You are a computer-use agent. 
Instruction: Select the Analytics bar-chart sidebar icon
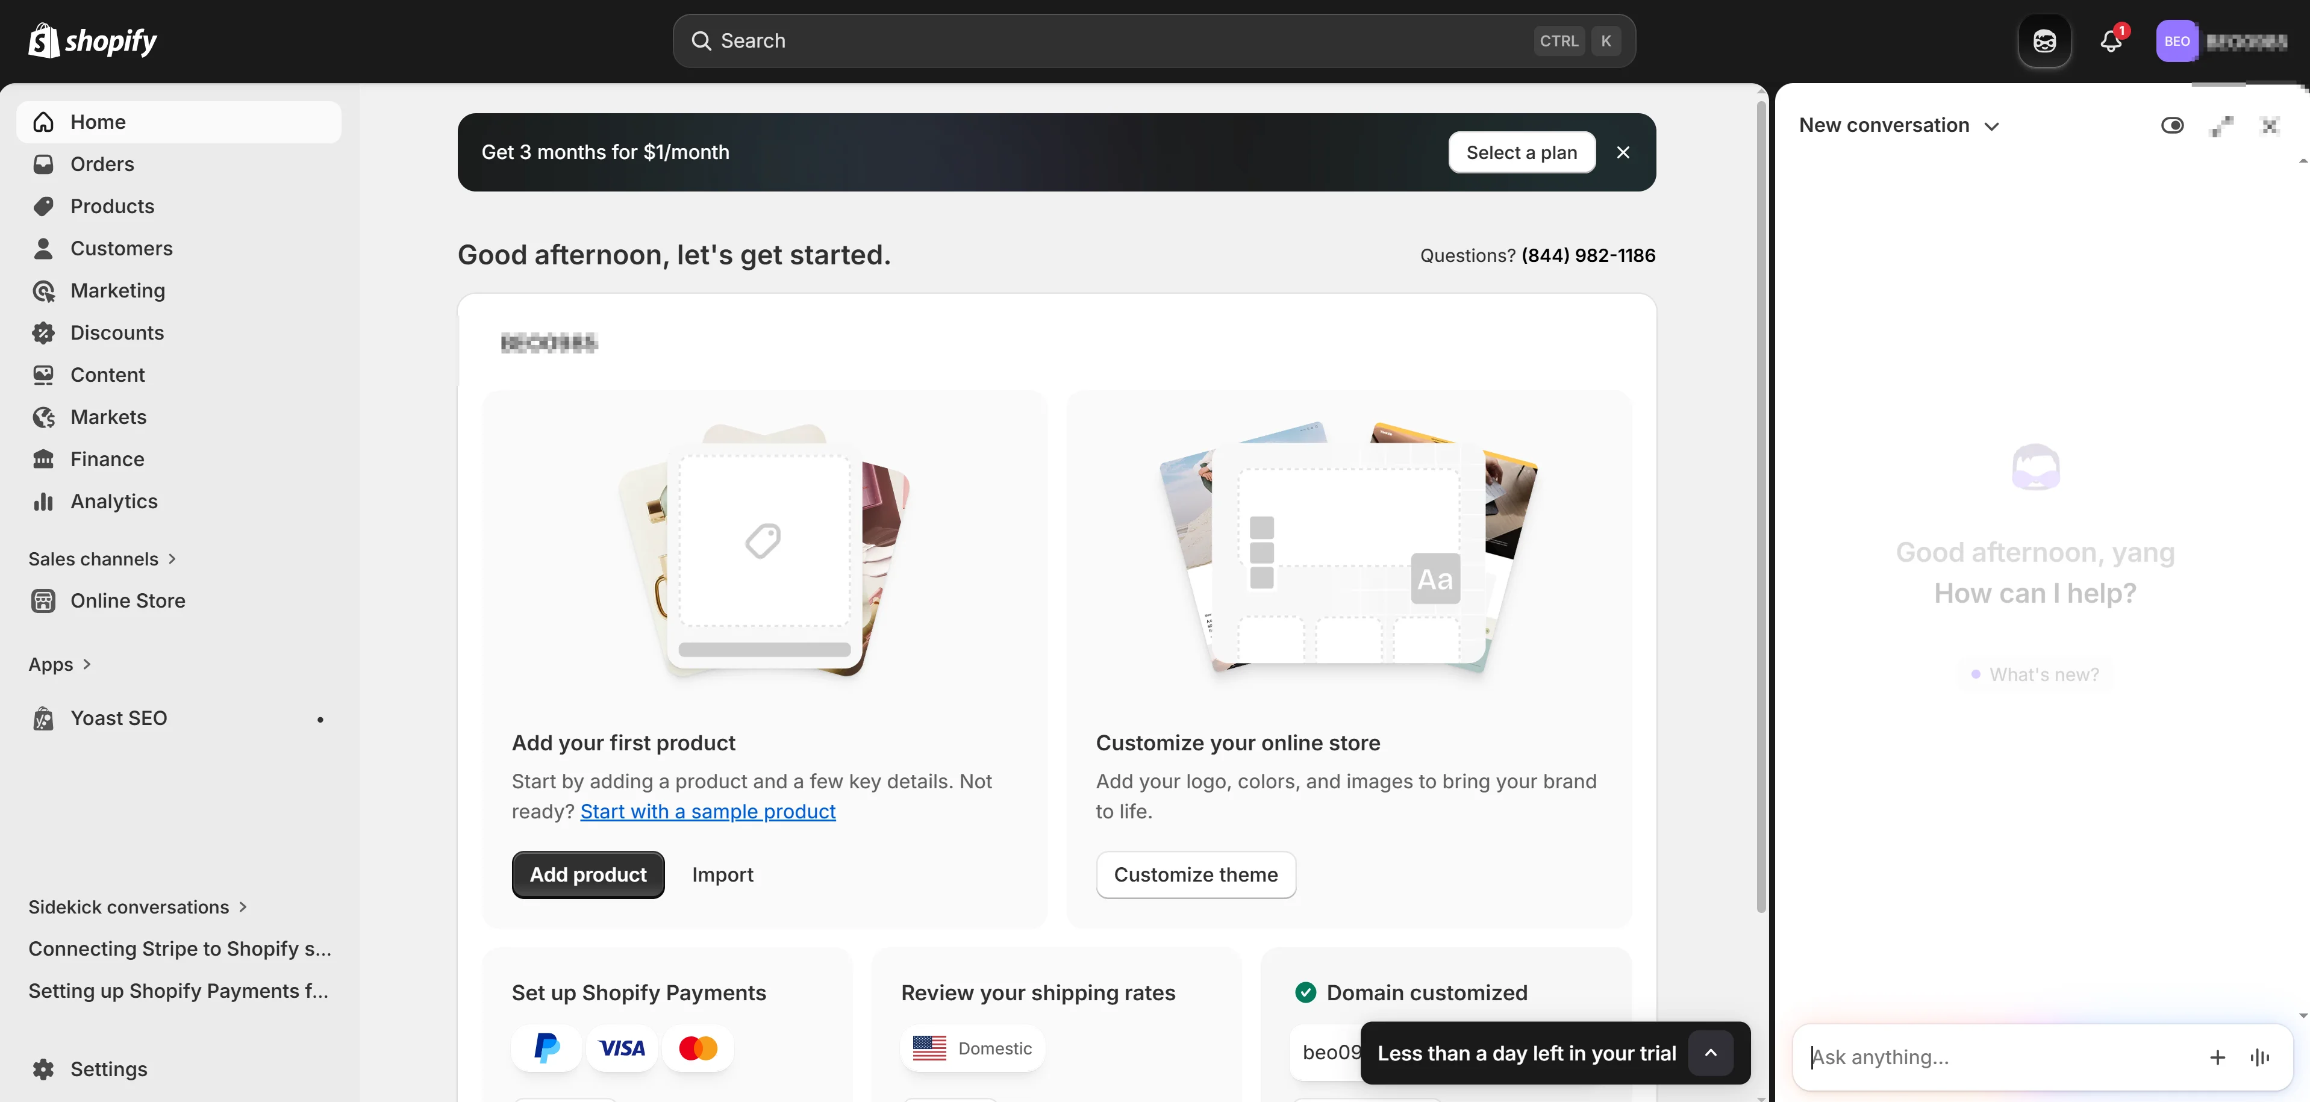pyautogui.click(x=44, y=501)
